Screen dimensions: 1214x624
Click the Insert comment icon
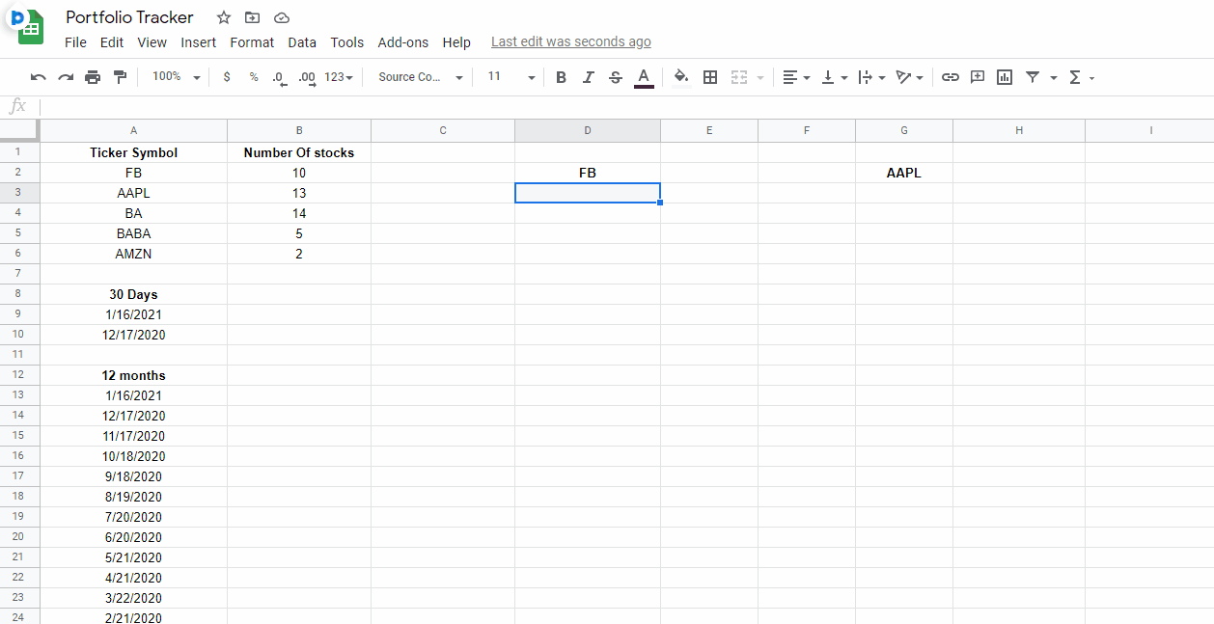coord(978,77)
